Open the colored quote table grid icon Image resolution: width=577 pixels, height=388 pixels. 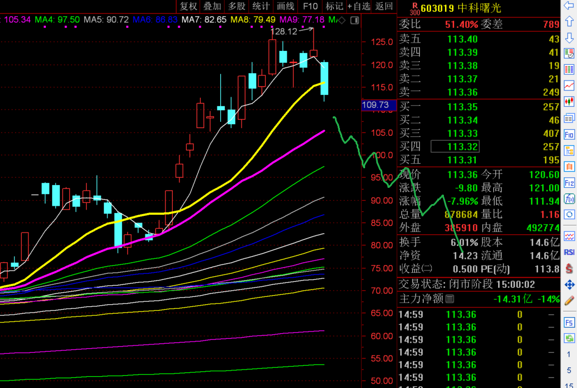pyautogui.click(x=569, y=69)
